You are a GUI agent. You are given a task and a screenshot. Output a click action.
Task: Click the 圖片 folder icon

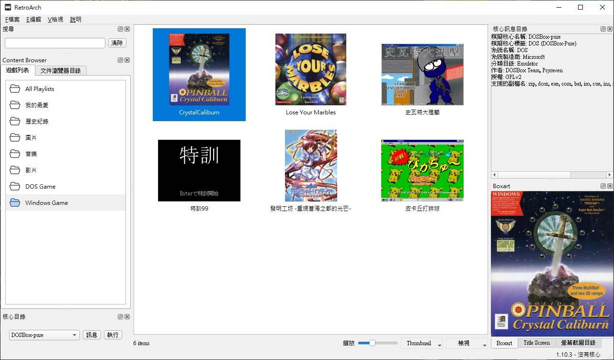(x=15, y=137)
